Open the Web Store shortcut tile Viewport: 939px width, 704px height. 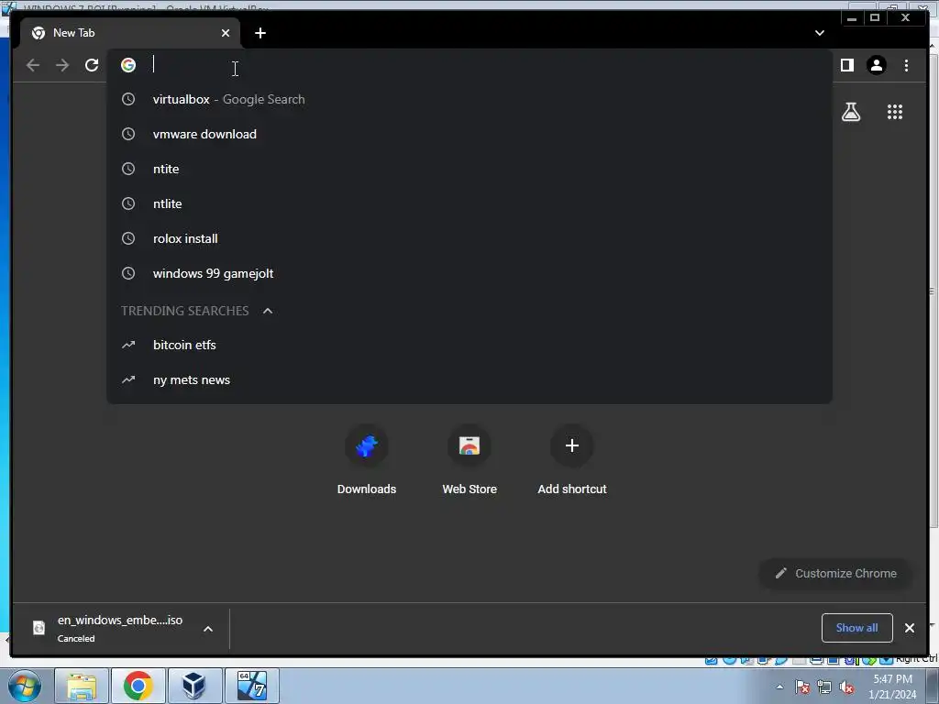(x=469, y=460)
